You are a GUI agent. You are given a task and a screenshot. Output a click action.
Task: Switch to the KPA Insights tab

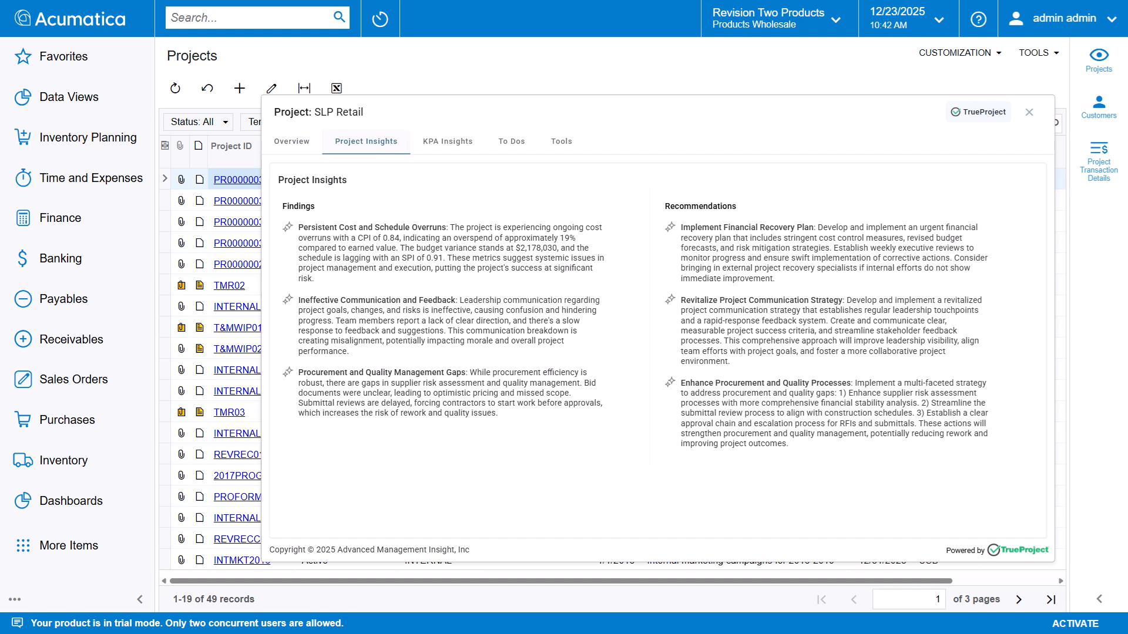pos(447,141)
